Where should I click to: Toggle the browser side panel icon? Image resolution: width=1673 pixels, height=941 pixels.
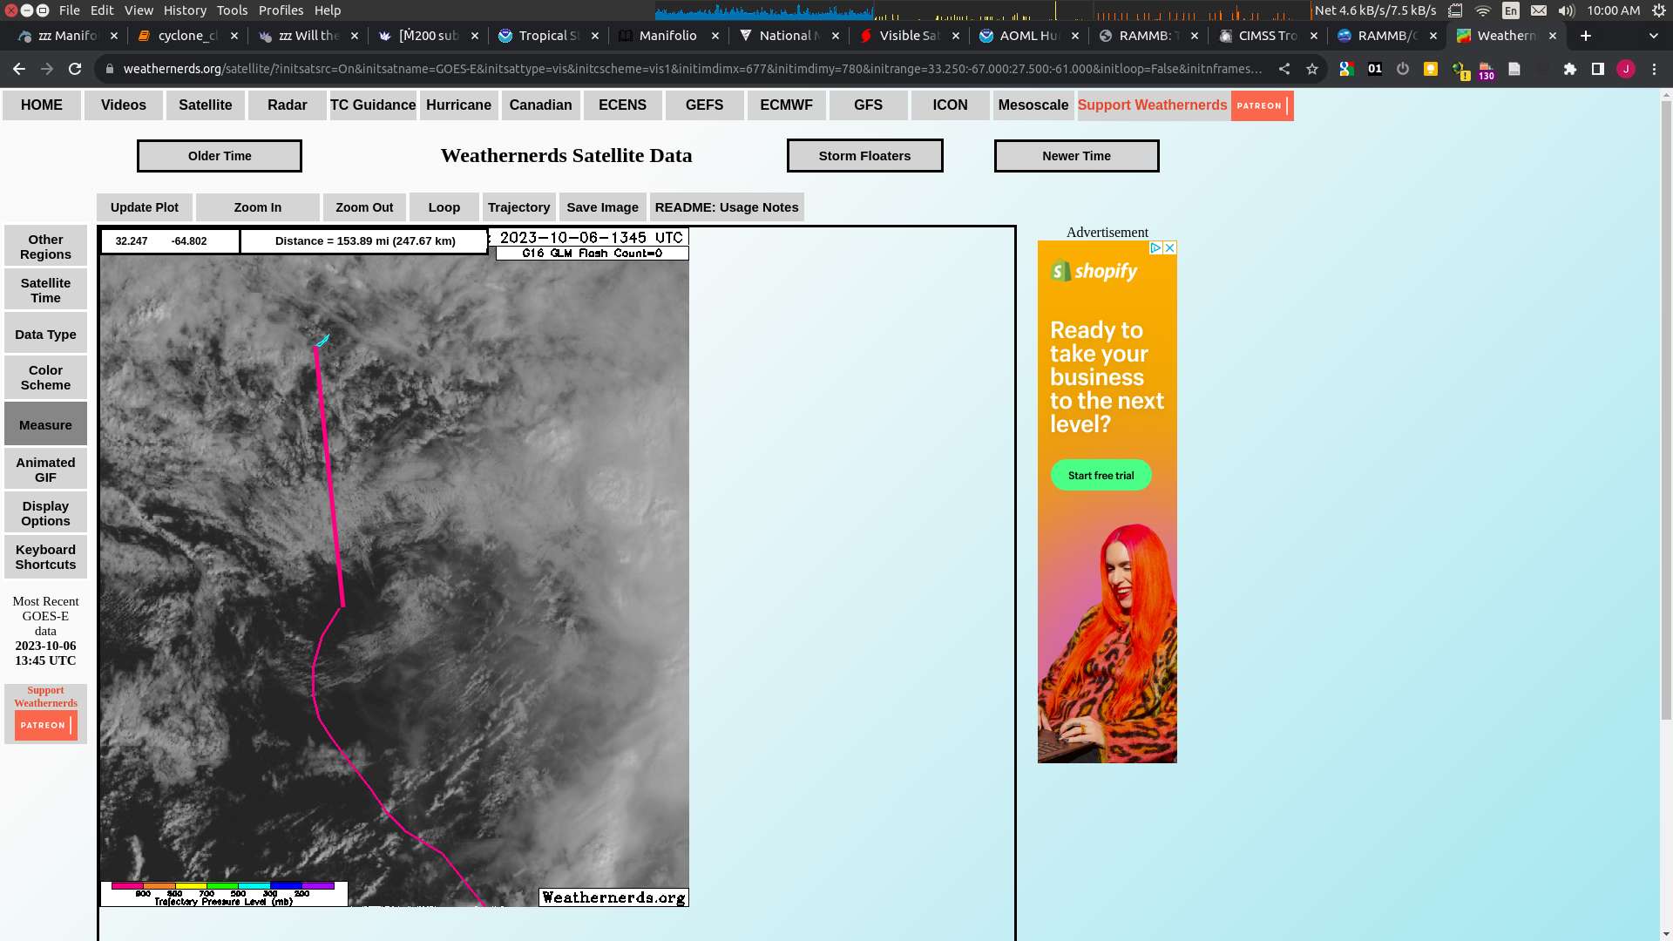pyautogui.click(x=1598, y=69)
